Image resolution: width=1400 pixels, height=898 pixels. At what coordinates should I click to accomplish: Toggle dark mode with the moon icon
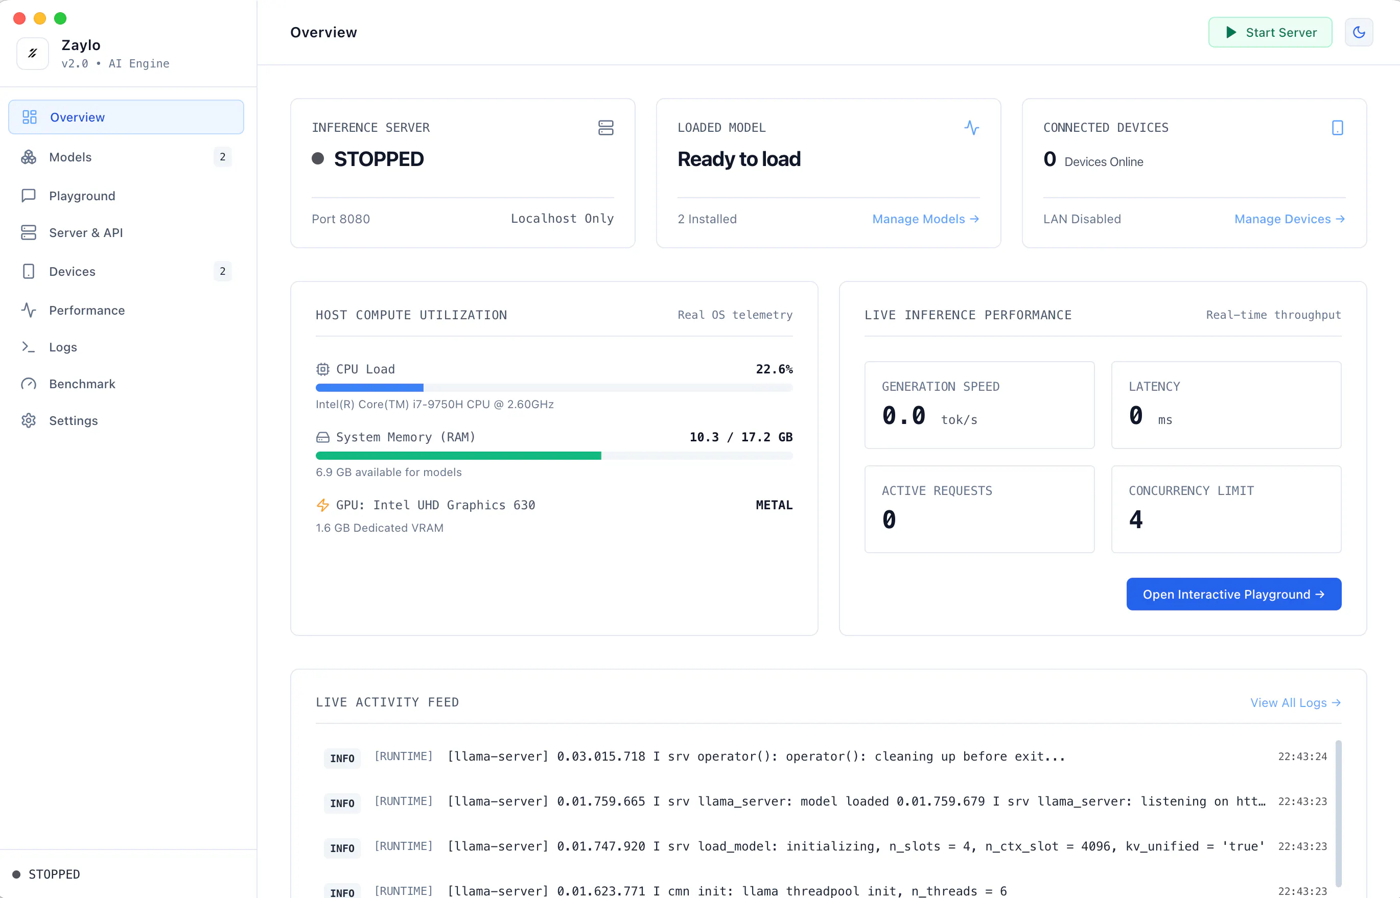pos(1359,32)
